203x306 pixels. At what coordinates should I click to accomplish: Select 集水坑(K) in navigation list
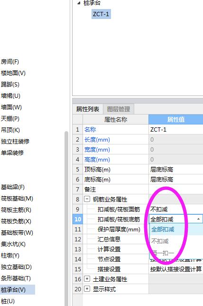(13, 244)
